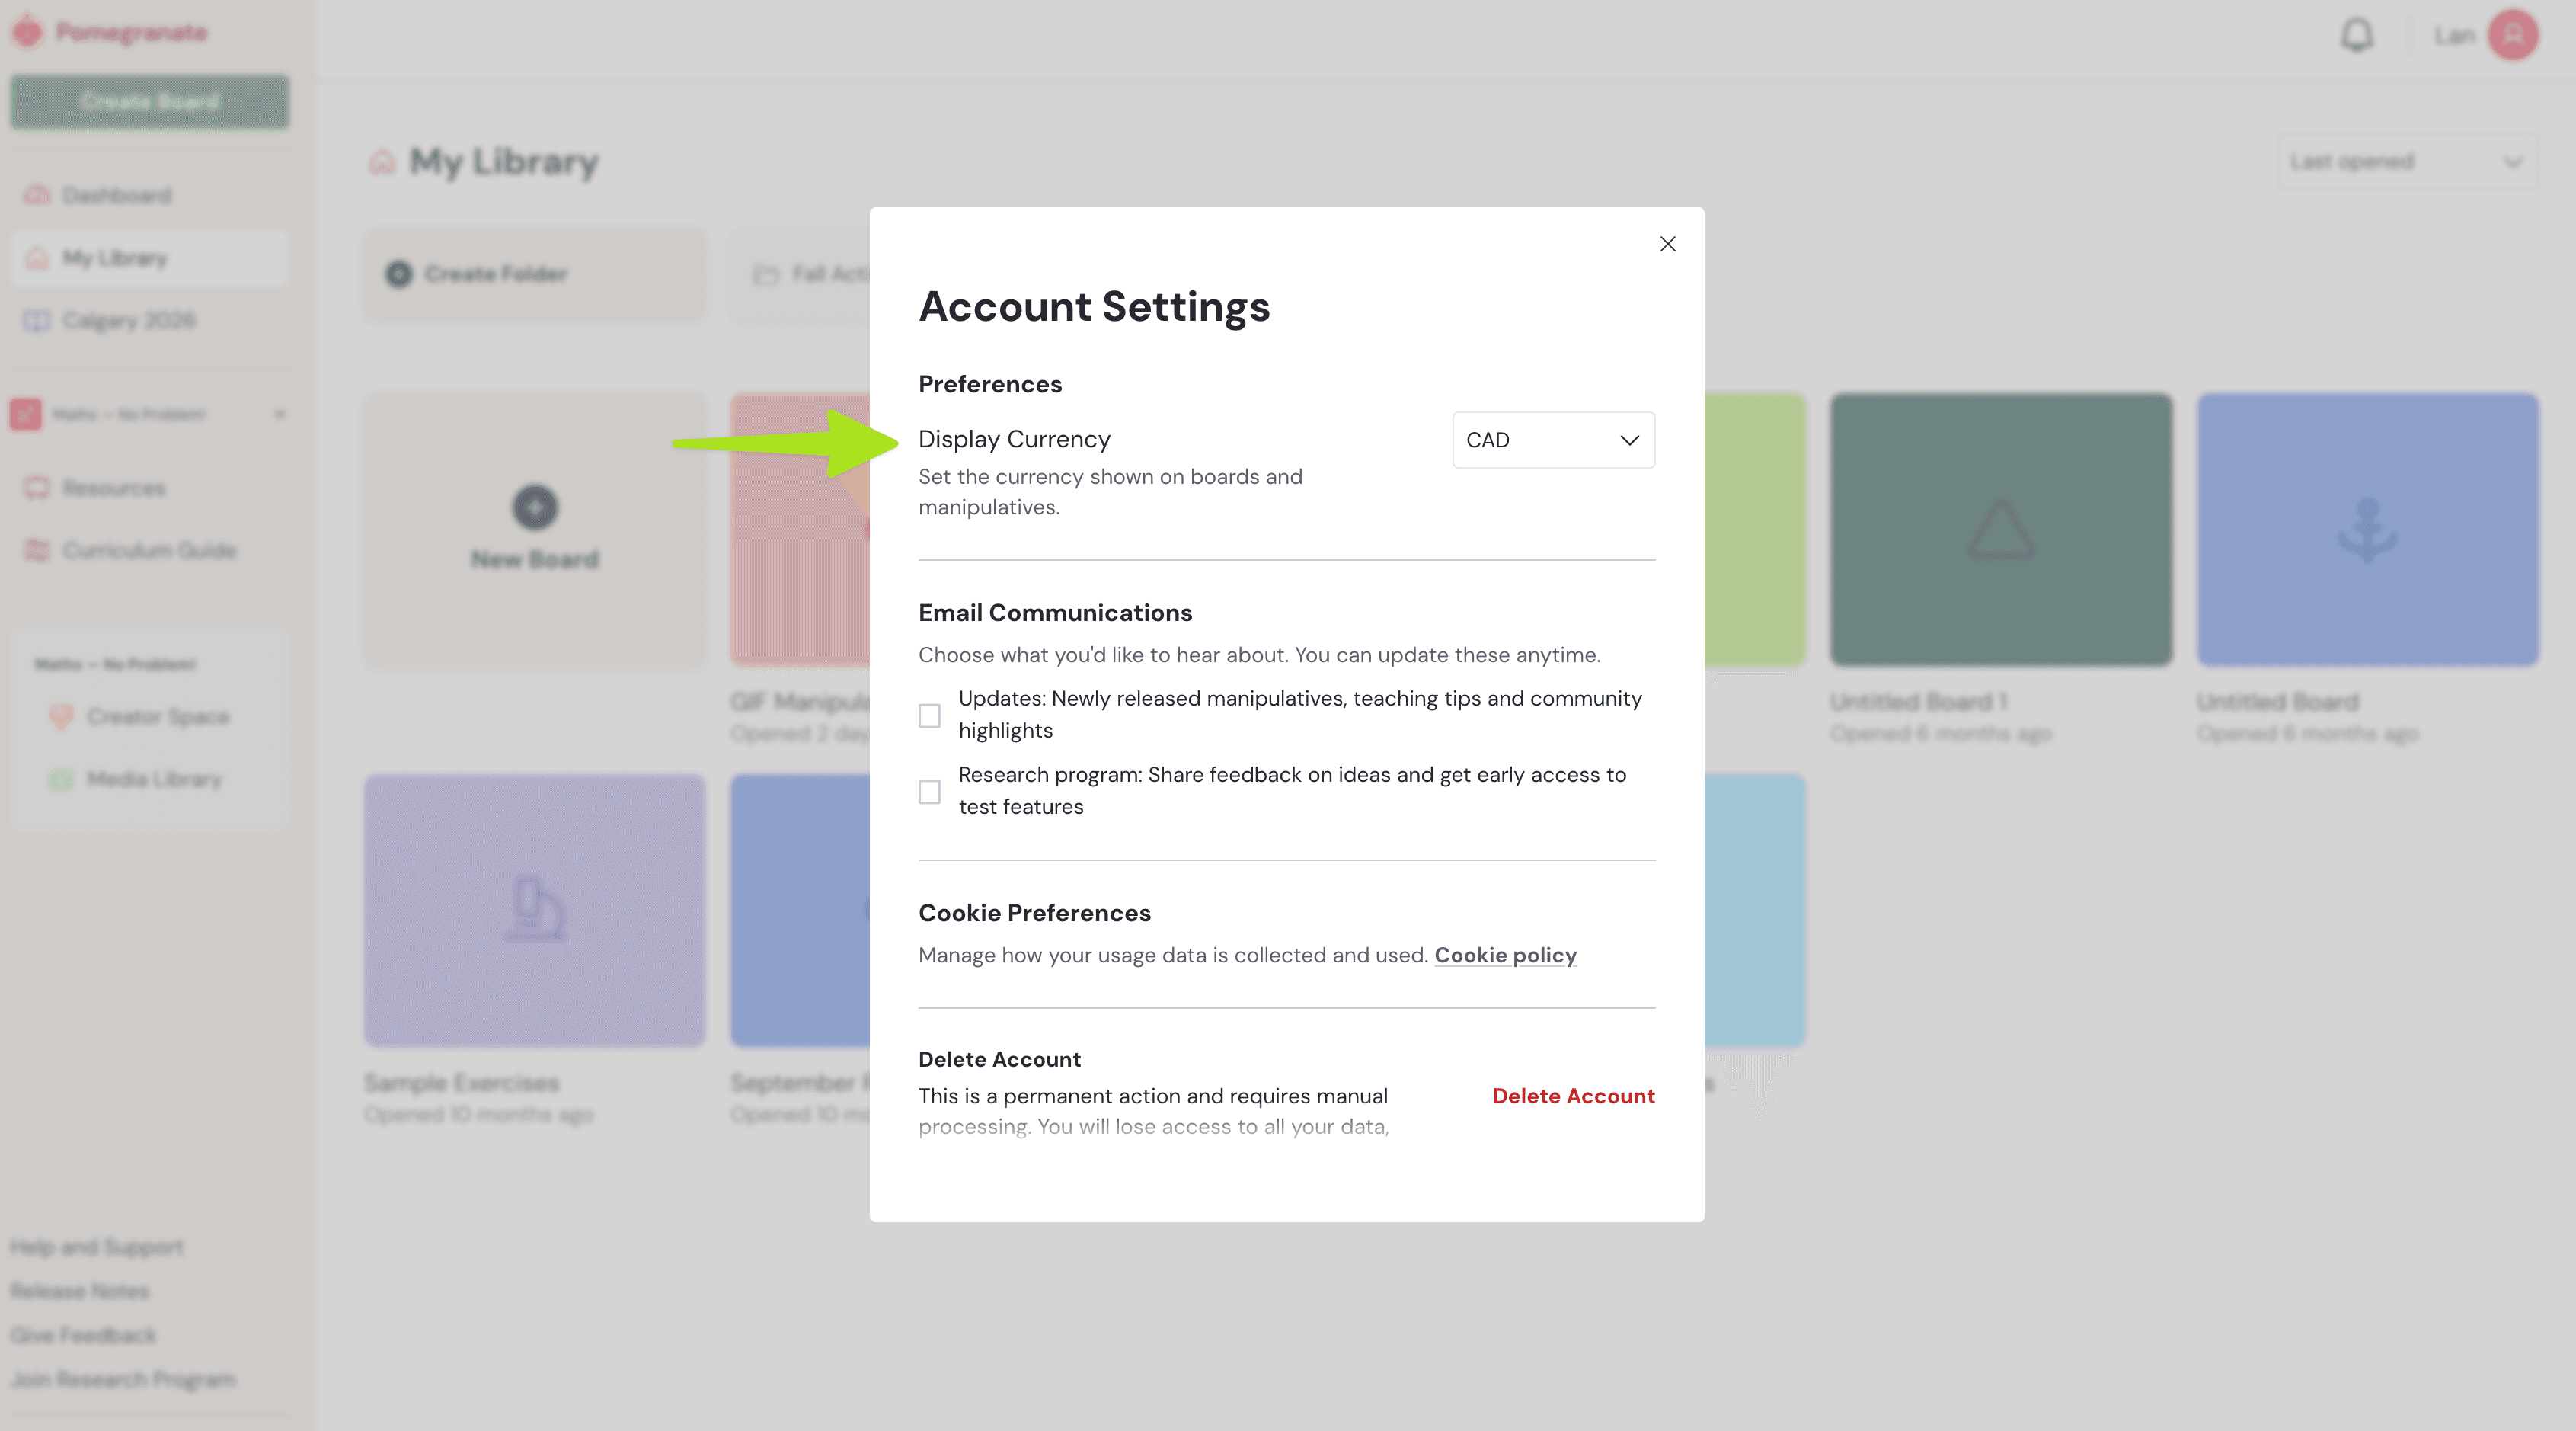Click the Media Library sidebar icon
Viewport: 2576px width, 1431px height.
[61, 779]
